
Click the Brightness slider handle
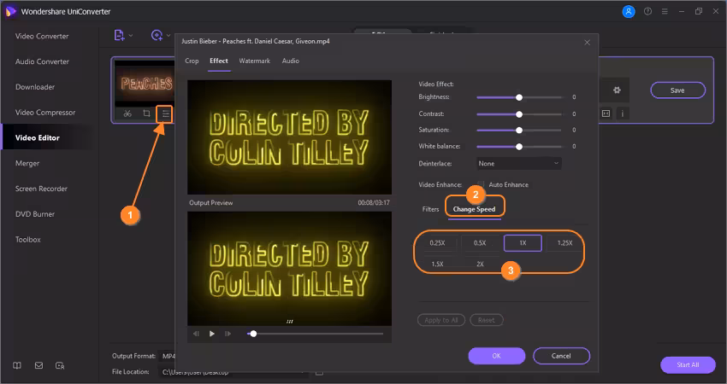[x=519, y=97]
